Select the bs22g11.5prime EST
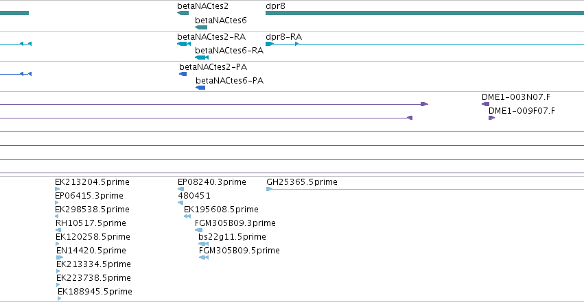The height and width of the screenshot is (302, 584). tap(203, 244)
